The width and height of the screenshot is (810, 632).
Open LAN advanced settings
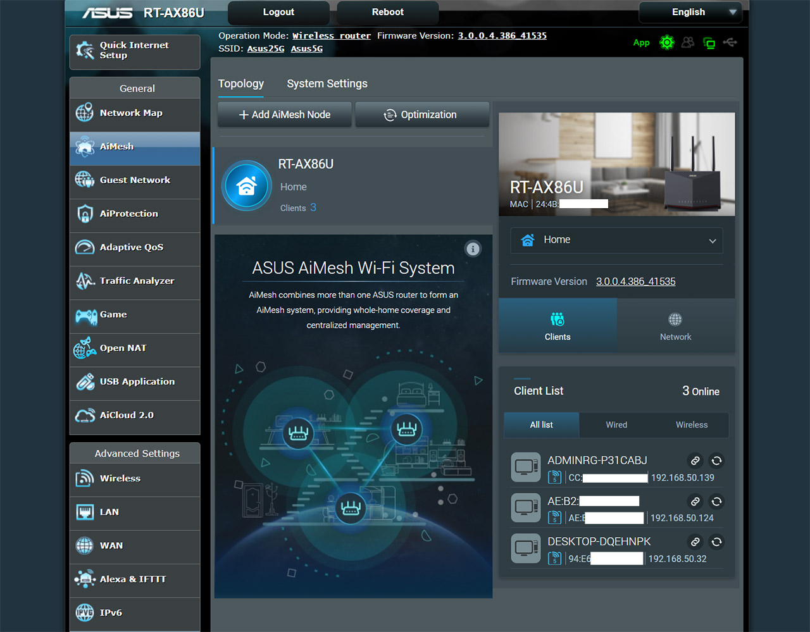coord(135,513)
